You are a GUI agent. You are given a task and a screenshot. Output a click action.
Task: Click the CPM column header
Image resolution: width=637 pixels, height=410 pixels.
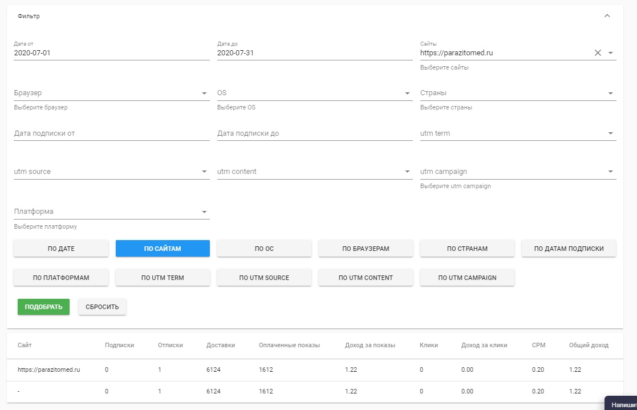(539, 345)
